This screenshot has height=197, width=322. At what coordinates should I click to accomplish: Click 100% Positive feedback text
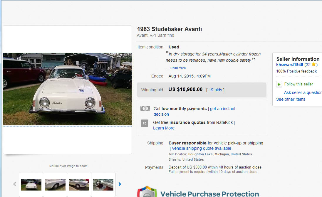(x=296, y=71)
